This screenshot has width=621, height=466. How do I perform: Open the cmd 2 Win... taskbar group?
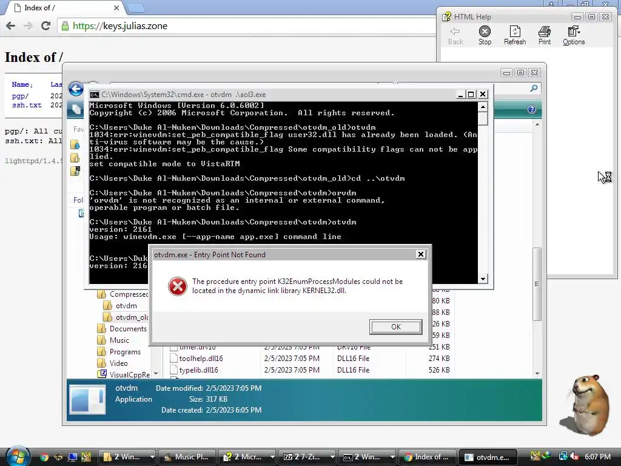point(368,457)
